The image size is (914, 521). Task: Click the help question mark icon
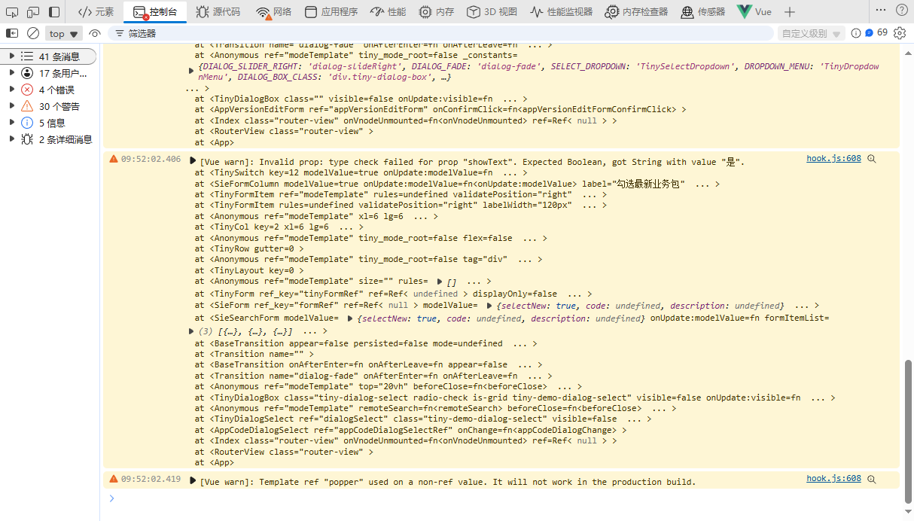[x=901, y=11]
